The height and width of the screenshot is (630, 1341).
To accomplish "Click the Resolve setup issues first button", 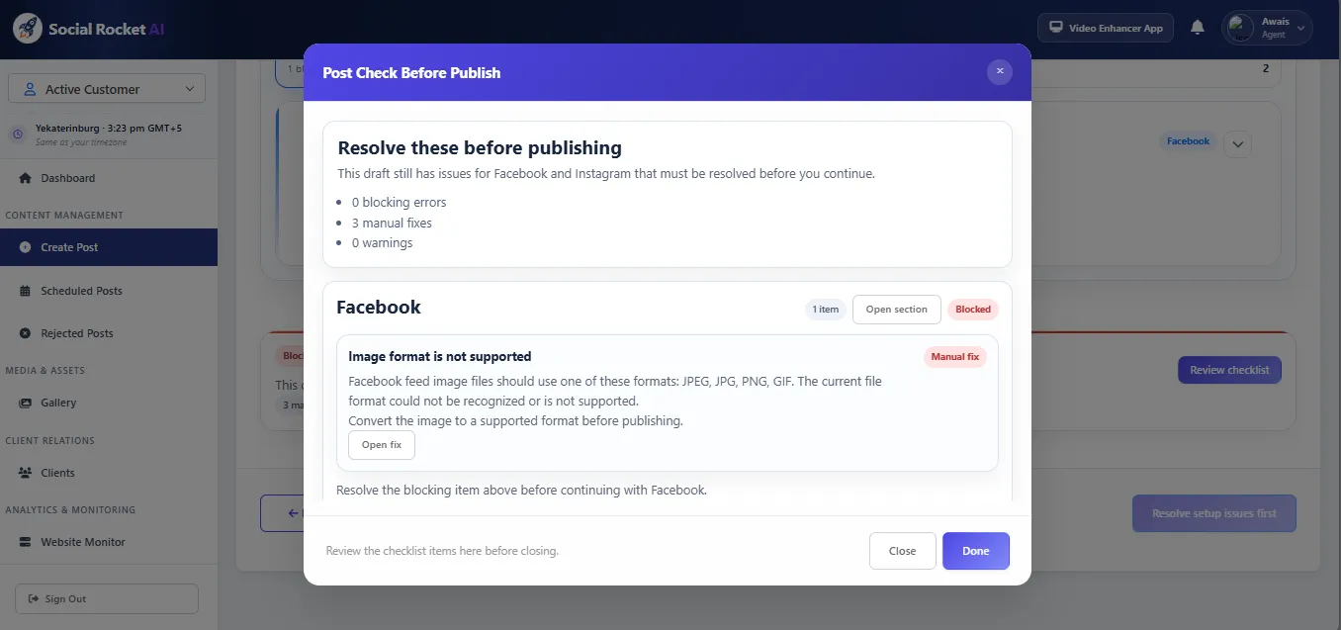I will click(x=1214, y=513).
